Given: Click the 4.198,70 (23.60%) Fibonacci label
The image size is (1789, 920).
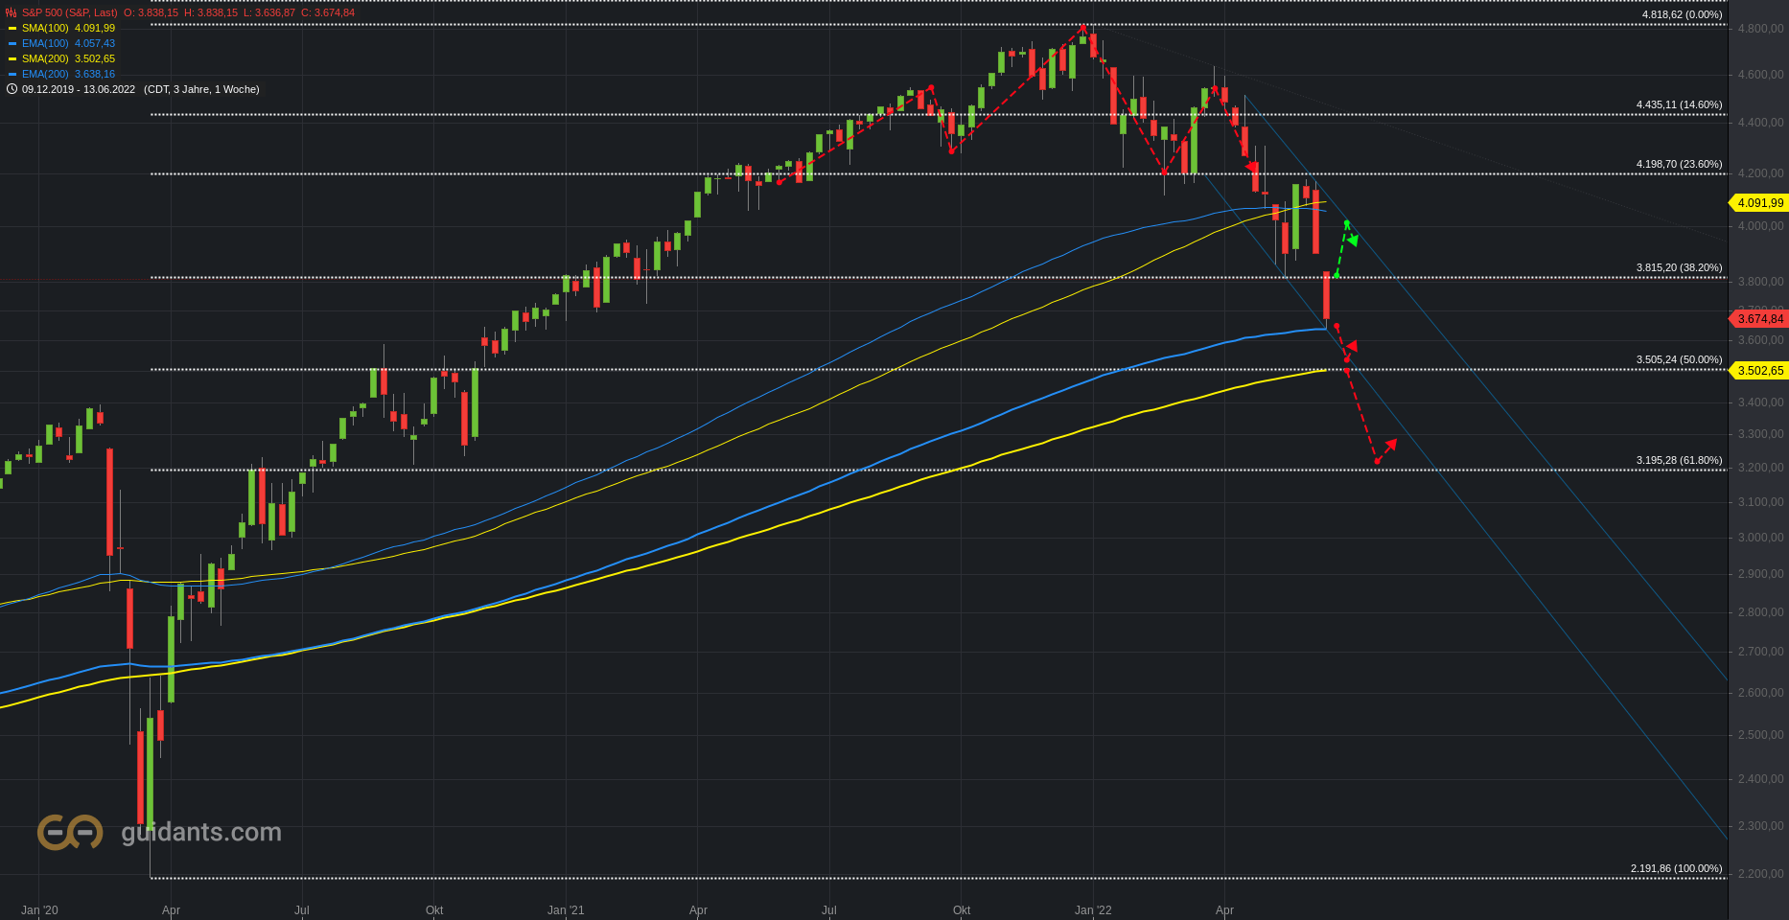Looking at the screenshot, I should [1679, 164].
